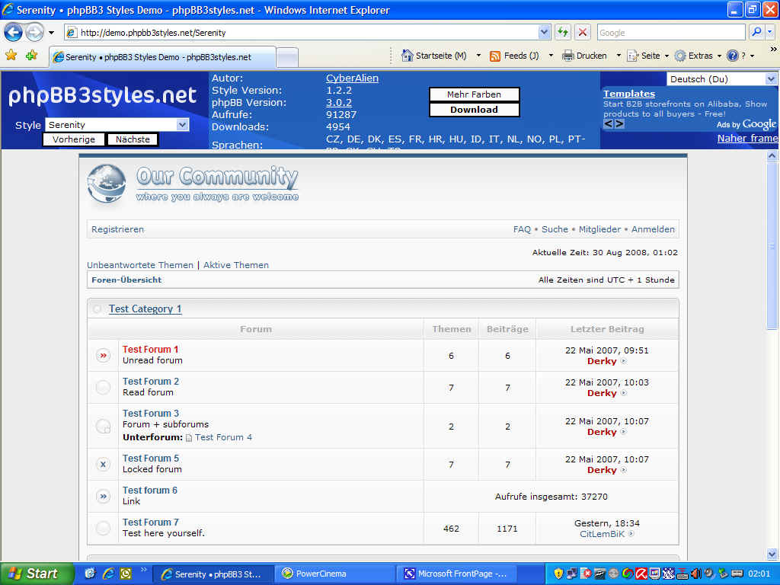Open the Seite menu

[x=647, y=56]
